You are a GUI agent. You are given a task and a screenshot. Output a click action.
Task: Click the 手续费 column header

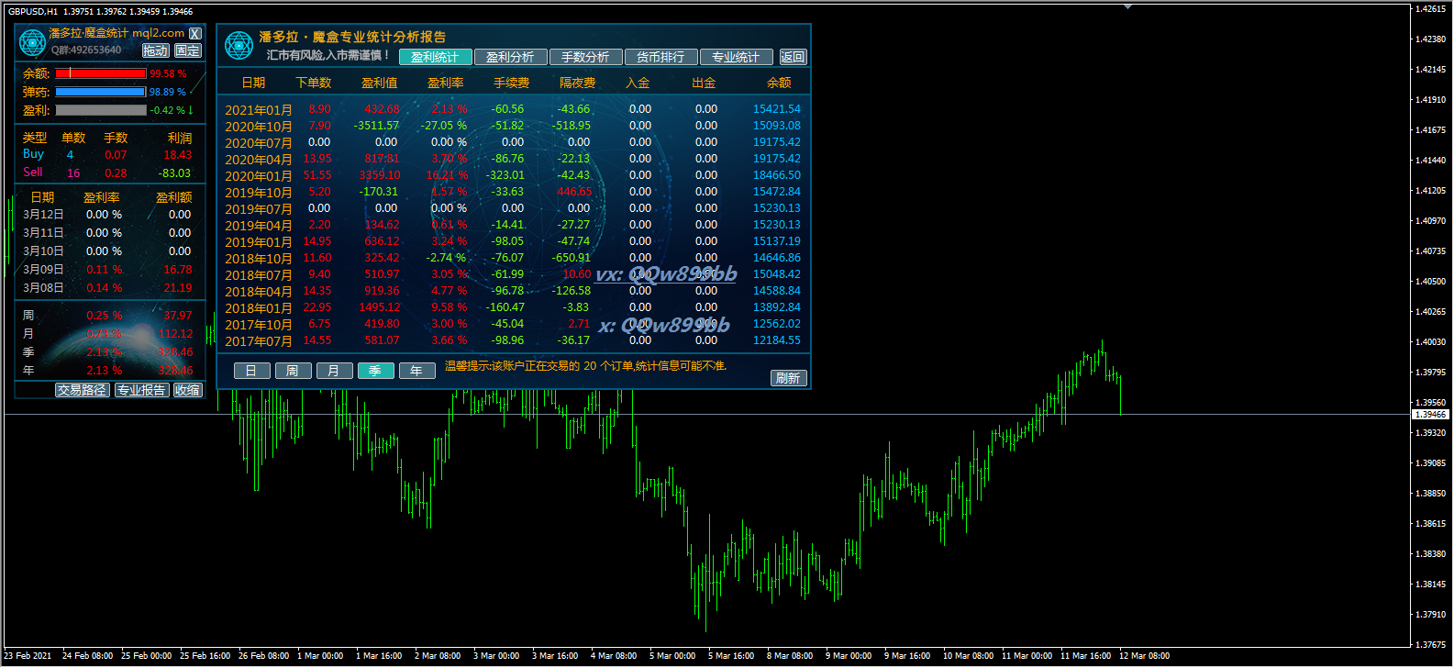[x=512, y=83]
